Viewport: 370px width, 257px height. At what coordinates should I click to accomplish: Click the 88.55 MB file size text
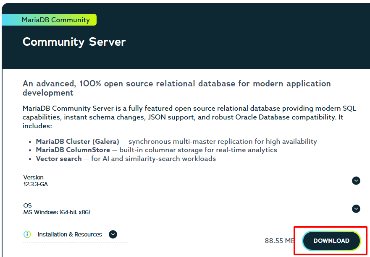279,241
